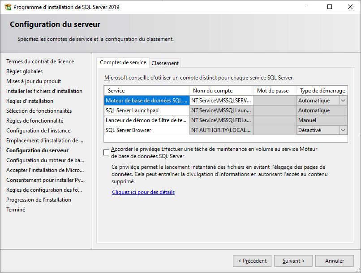Enable the volume maintenance task privilege checkbox
361x273 pixels.
106,153
